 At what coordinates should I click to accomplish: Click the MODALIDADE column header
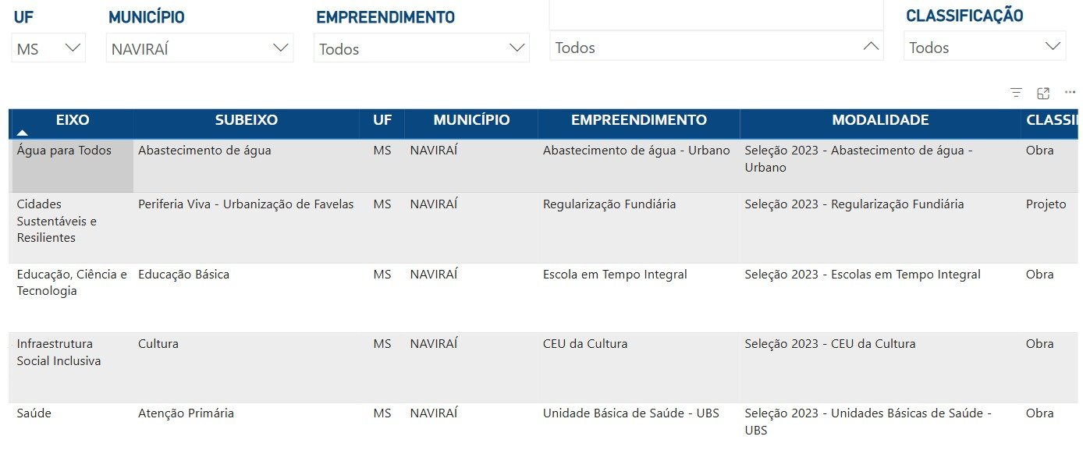pos(880,120)
